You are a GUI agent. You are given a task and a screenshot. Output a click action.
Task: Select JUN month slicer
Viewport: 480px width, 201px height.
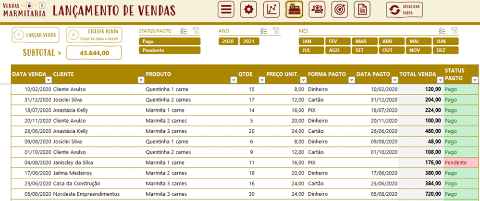446,41
